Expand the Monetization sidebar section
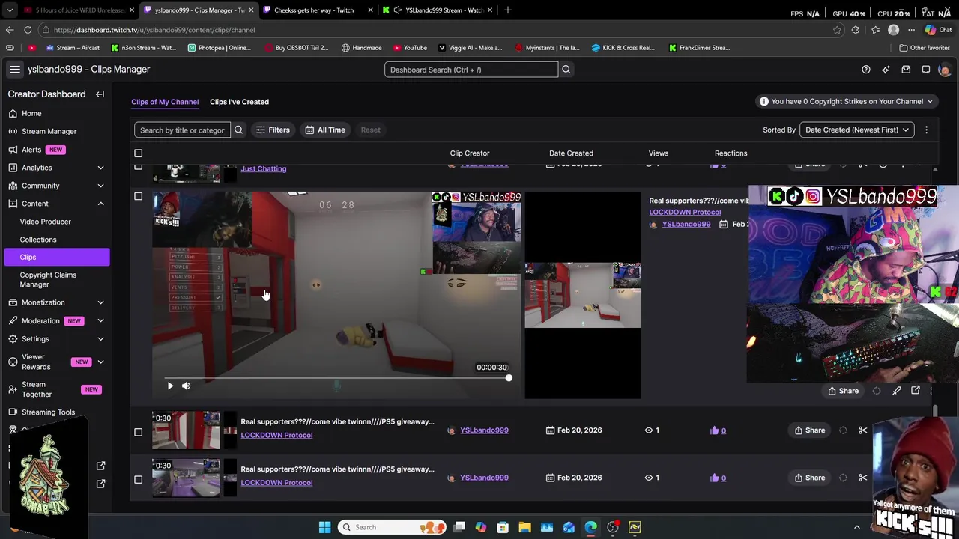Screen dimensions: 959x539 [x=100, y=302]
